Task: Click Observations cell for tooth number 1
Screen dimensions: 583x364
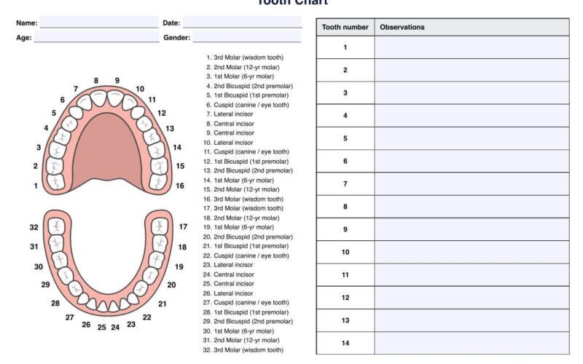Action: [472, 47]
